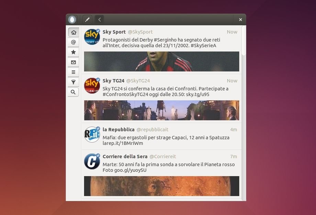Open Favorites with the star icon
The image size is (316, 215).
coord(73,52)
